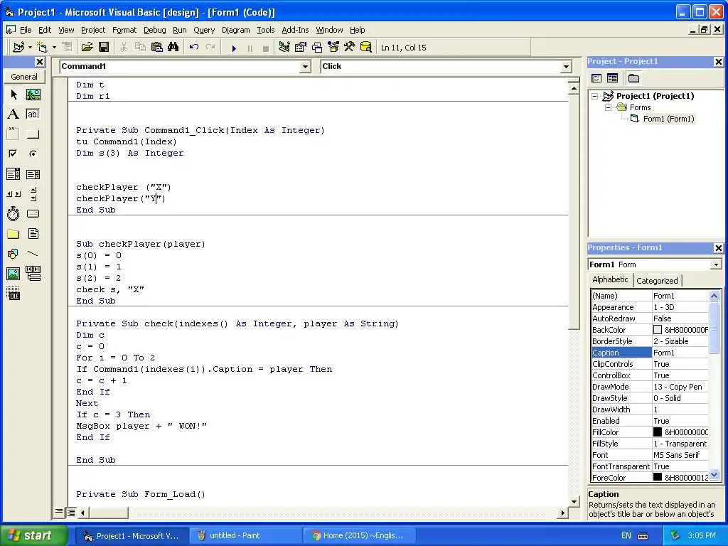Viewport: 728px width, 546px height.
Task: Select the Label control tool
Action: 14,114
